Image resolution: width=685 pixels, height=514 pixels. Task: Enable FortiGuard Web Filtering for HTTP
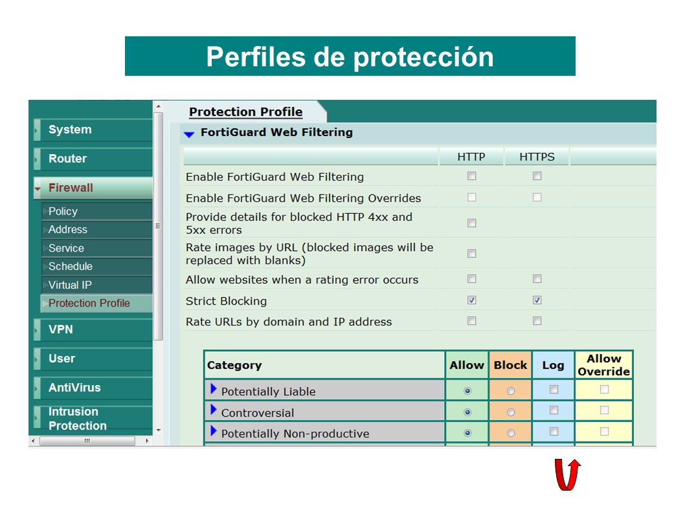471,176
